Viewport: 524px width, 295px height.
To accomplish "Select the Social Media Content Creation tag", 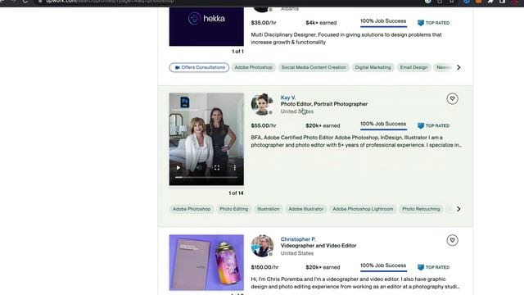I will (x=314, y=67).
